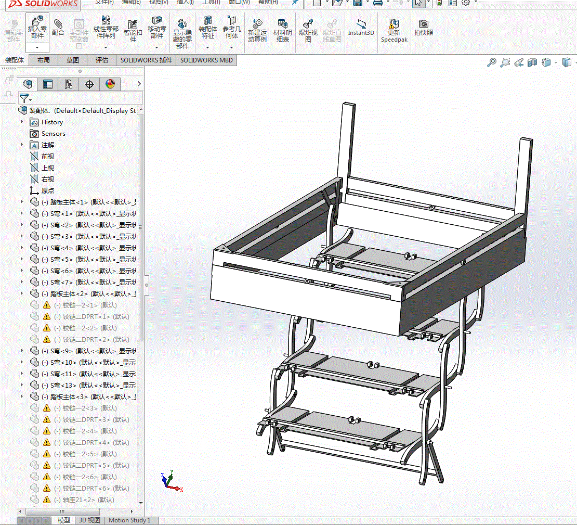Expand the History folder

pyautogui.click(x=22, y=122)
